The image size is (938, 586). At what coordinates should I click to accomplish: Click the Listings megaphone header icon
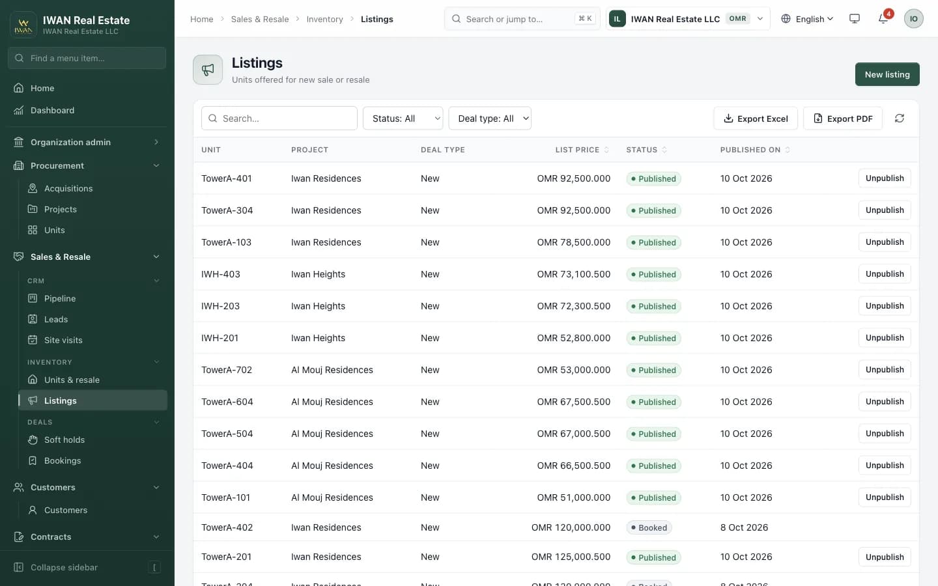click(x=208, y=70)
